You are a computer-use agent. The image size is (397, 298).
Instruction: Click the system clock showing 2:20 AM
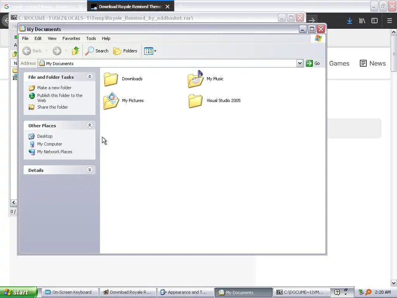click(x=383, y=293)
